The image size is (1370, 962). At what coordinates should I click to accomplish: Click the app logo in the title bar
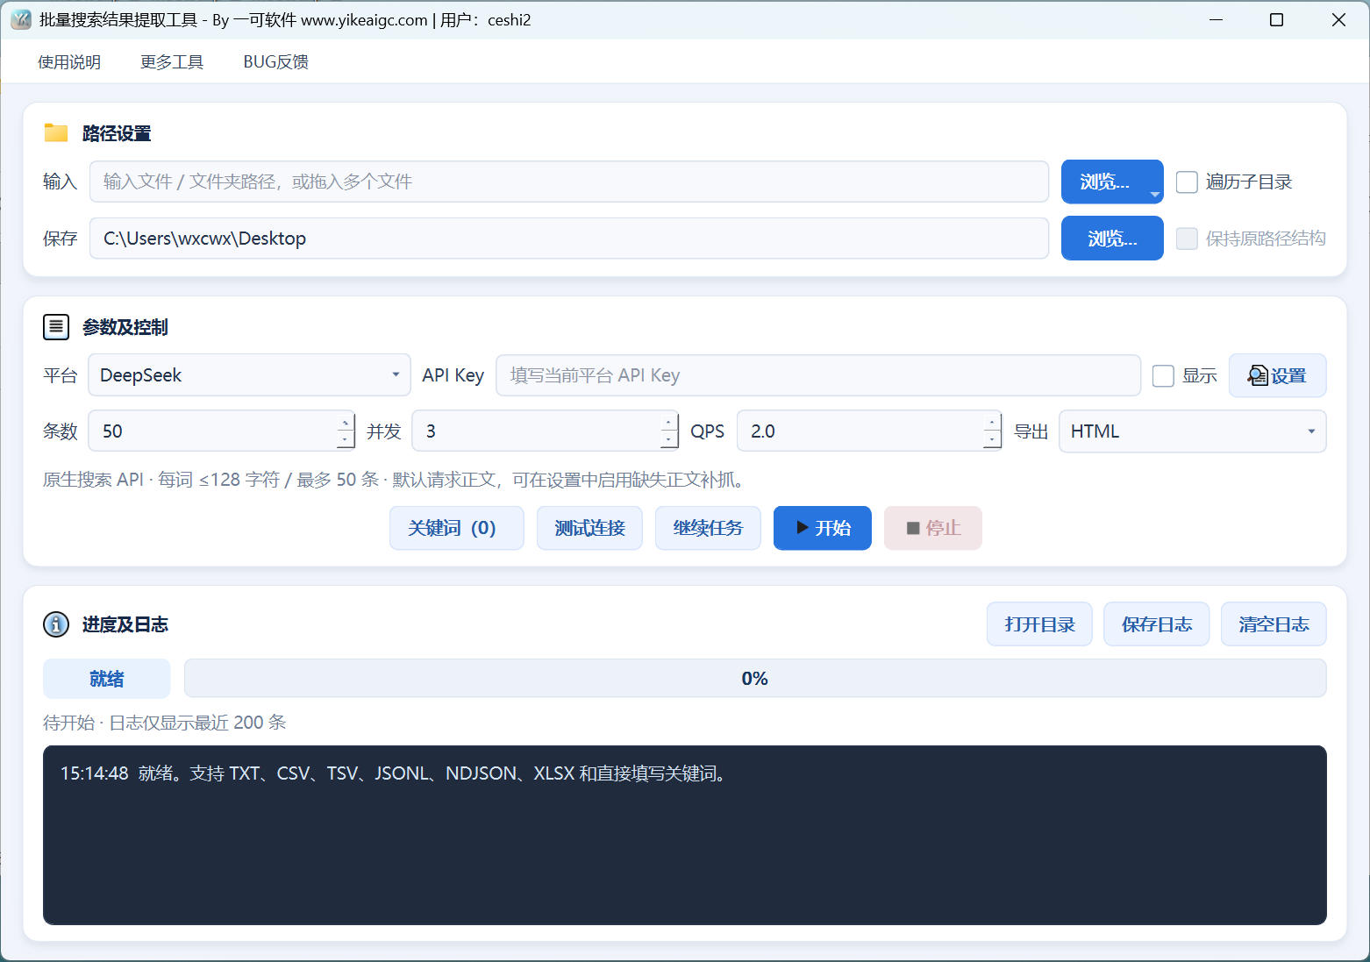click(21, 19)
